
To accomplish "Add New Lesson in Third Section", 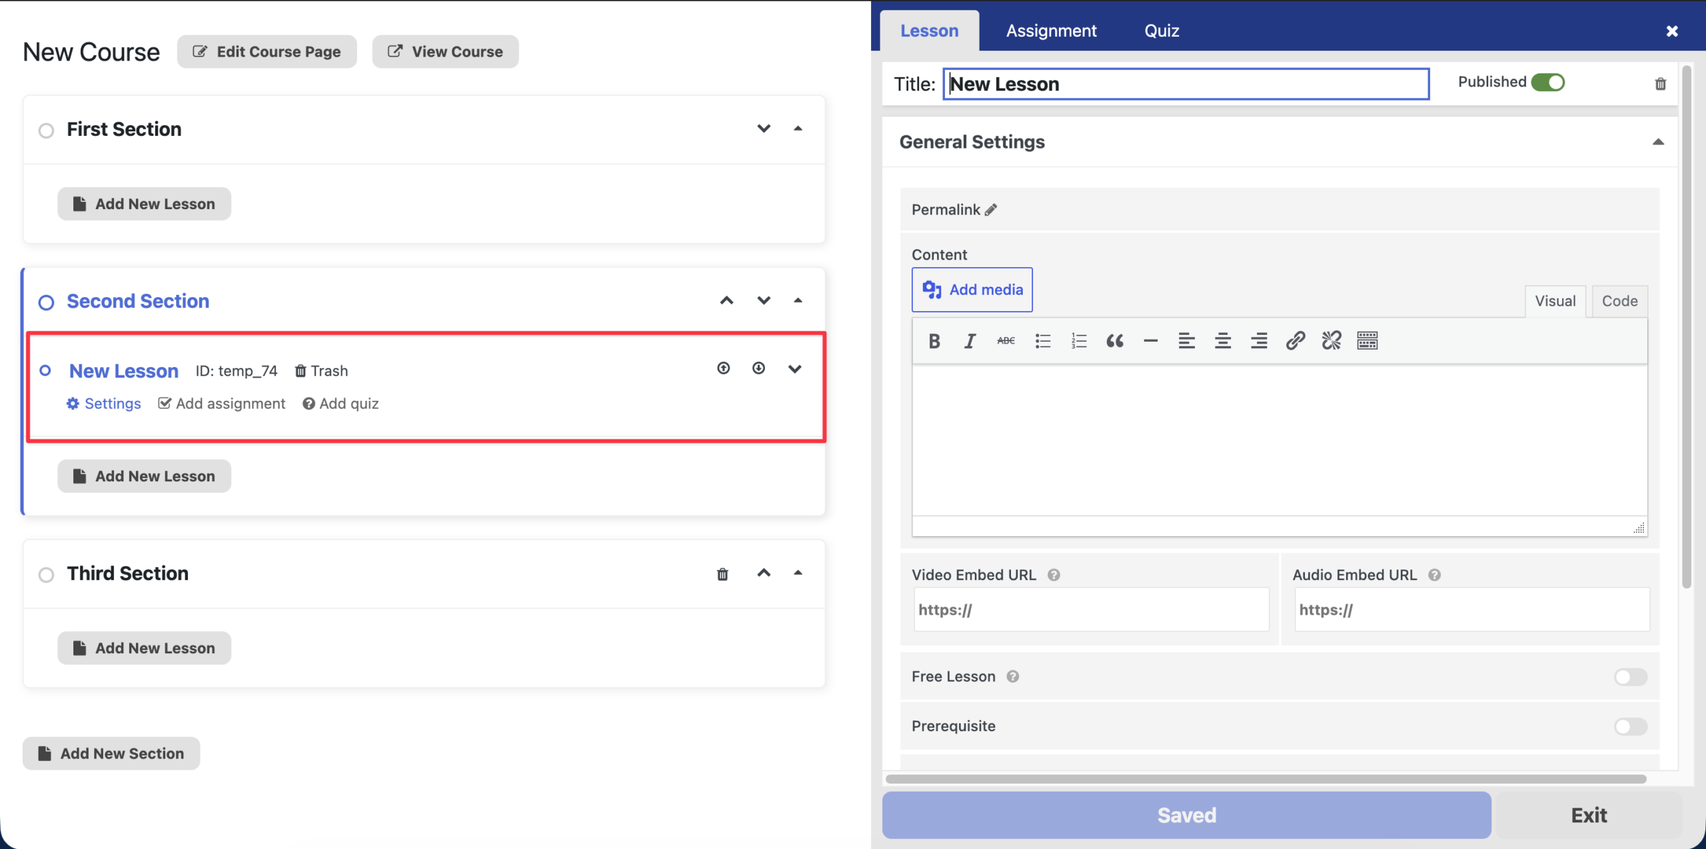I will click(x=144, y=648).
